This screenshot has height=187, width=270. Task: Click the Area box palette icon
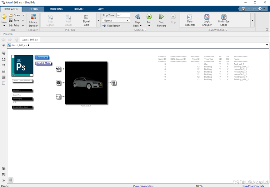point(3,83)
